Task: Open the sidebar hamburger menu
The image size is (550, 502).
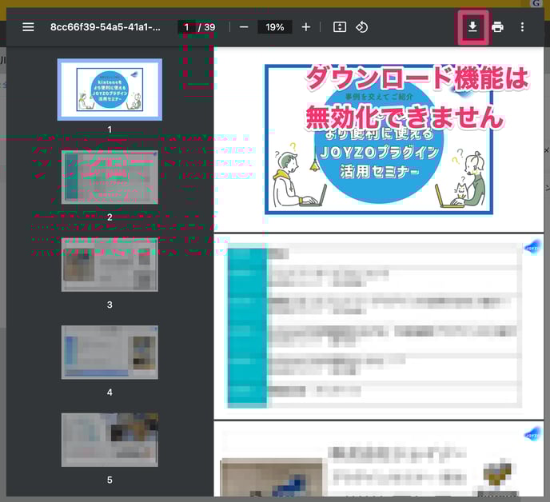Action: (x=28, y=27)
